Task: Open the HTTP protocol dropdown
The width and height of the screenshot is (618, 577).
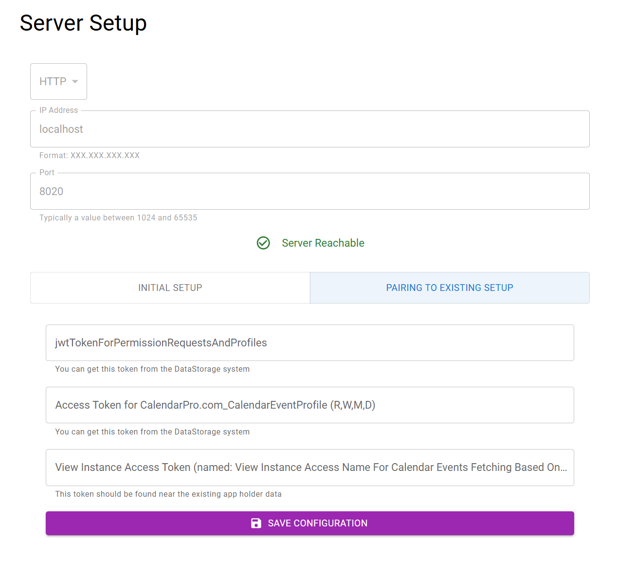Action: [x=58, y=81]
